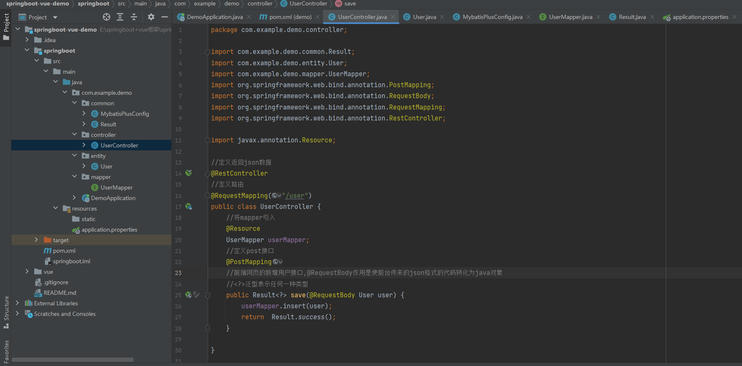Viewport: 742px width, 366px height.
Task: Collapse the com.example.demo package
Action: tap(65, 92)
